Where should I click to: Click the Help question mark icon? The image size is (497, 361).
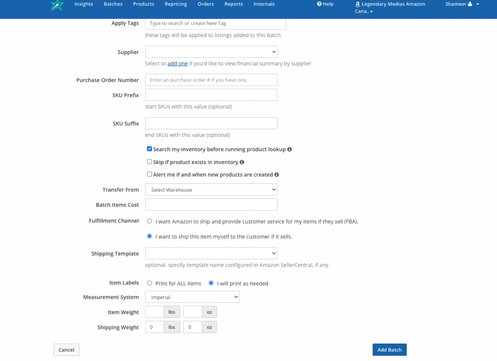coord(319,4)
